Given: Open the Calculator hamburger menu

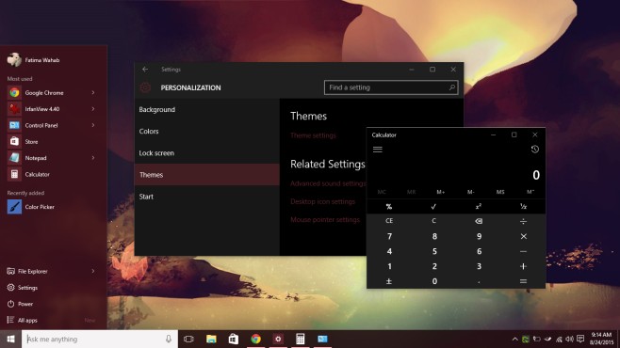Looking at the screenshot, I should [378, 150].
